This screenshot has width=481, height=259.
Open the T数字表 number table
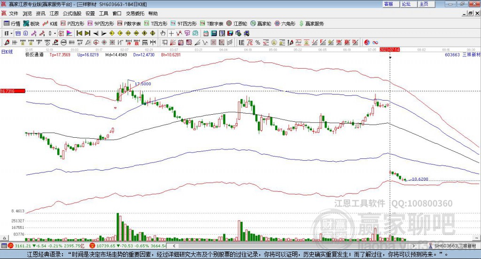click(212, 24)
